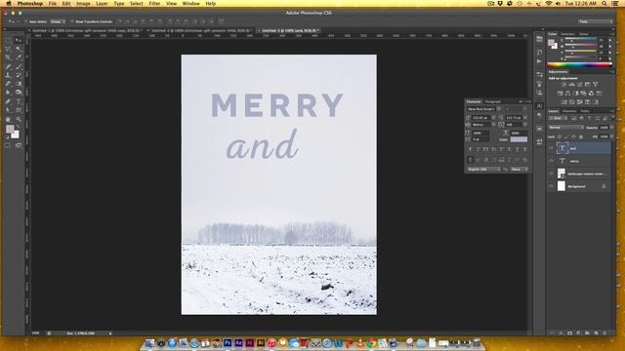Open the Normal blend mode dropdown

566,128
